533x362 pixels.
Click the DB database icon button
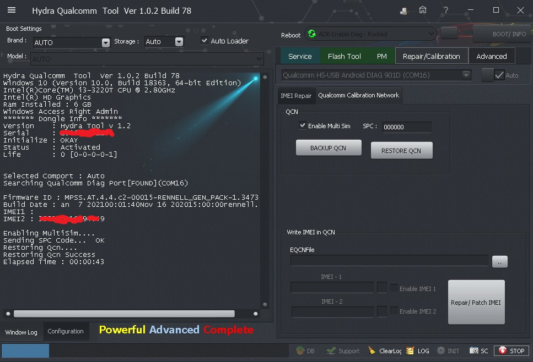click(305, 351)
